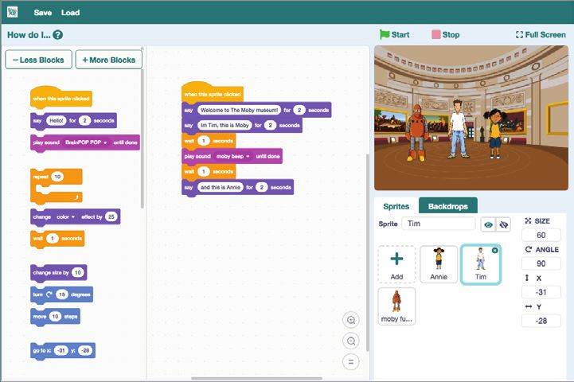Click the workspace horizontal scrollbar

(256, 378)
